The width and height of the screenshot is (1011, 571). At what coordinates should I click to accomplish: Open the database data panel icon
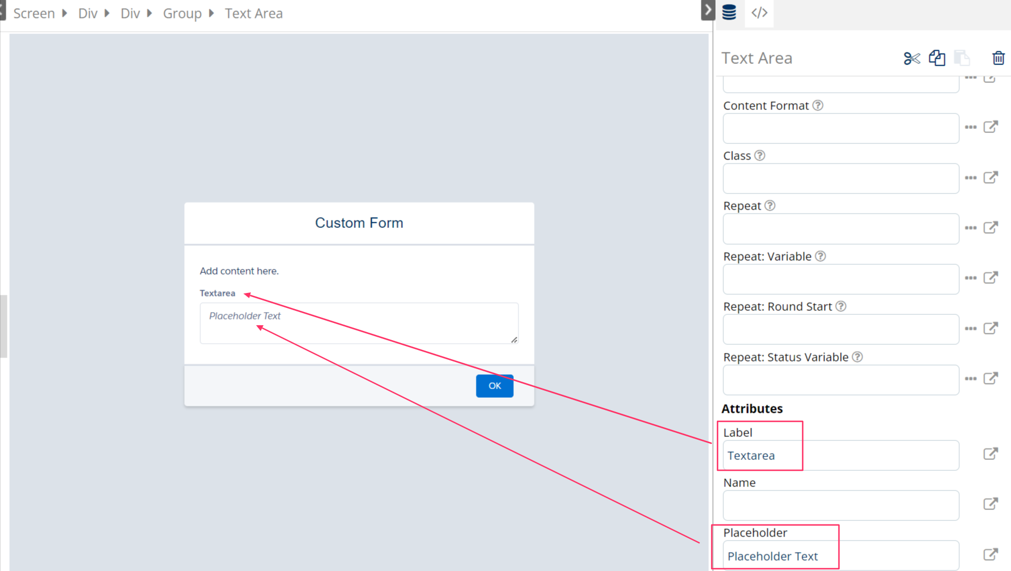point(729,12)
